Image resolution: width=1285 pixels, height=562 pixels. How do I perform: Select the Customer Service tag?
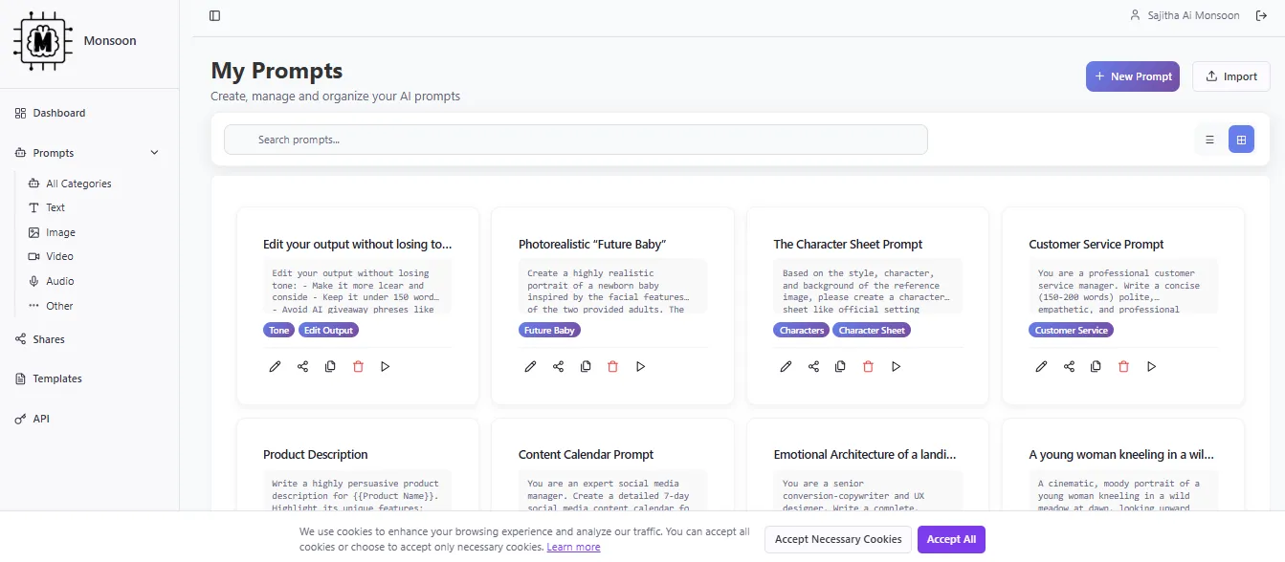click(1072, 331)
